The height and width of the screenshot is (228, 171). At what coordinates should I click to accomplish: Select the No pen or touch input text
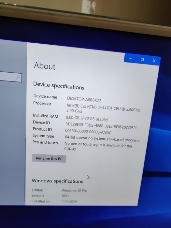pos(98,146)
